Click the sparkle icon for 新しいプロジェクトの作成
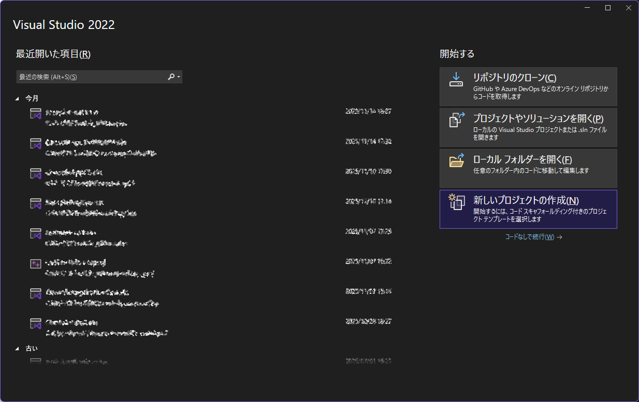Screen dimensions: 639x402 [456, 202]
